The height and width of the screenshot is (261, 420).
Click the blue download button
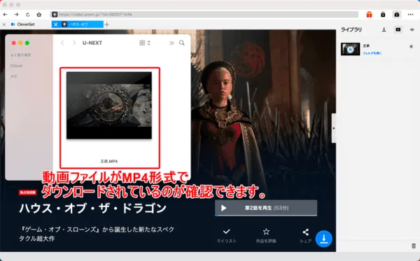point(323,239)
